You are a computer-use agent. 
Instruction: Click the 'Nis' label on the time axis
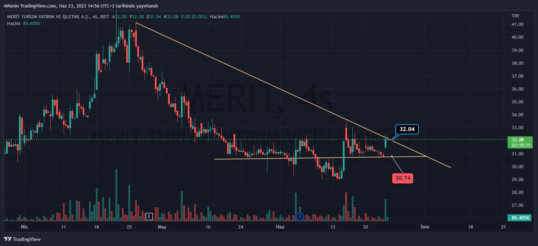pyautogui.click(x=24, y=227)
